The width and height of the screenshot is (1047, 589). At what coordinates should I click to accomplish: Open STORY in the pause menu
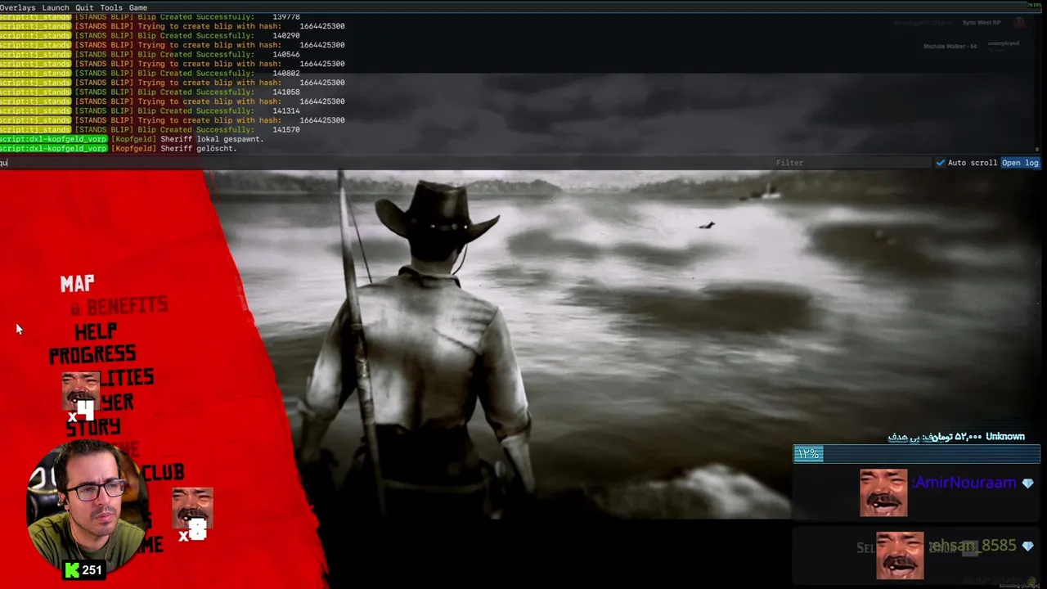coord(93,427)
